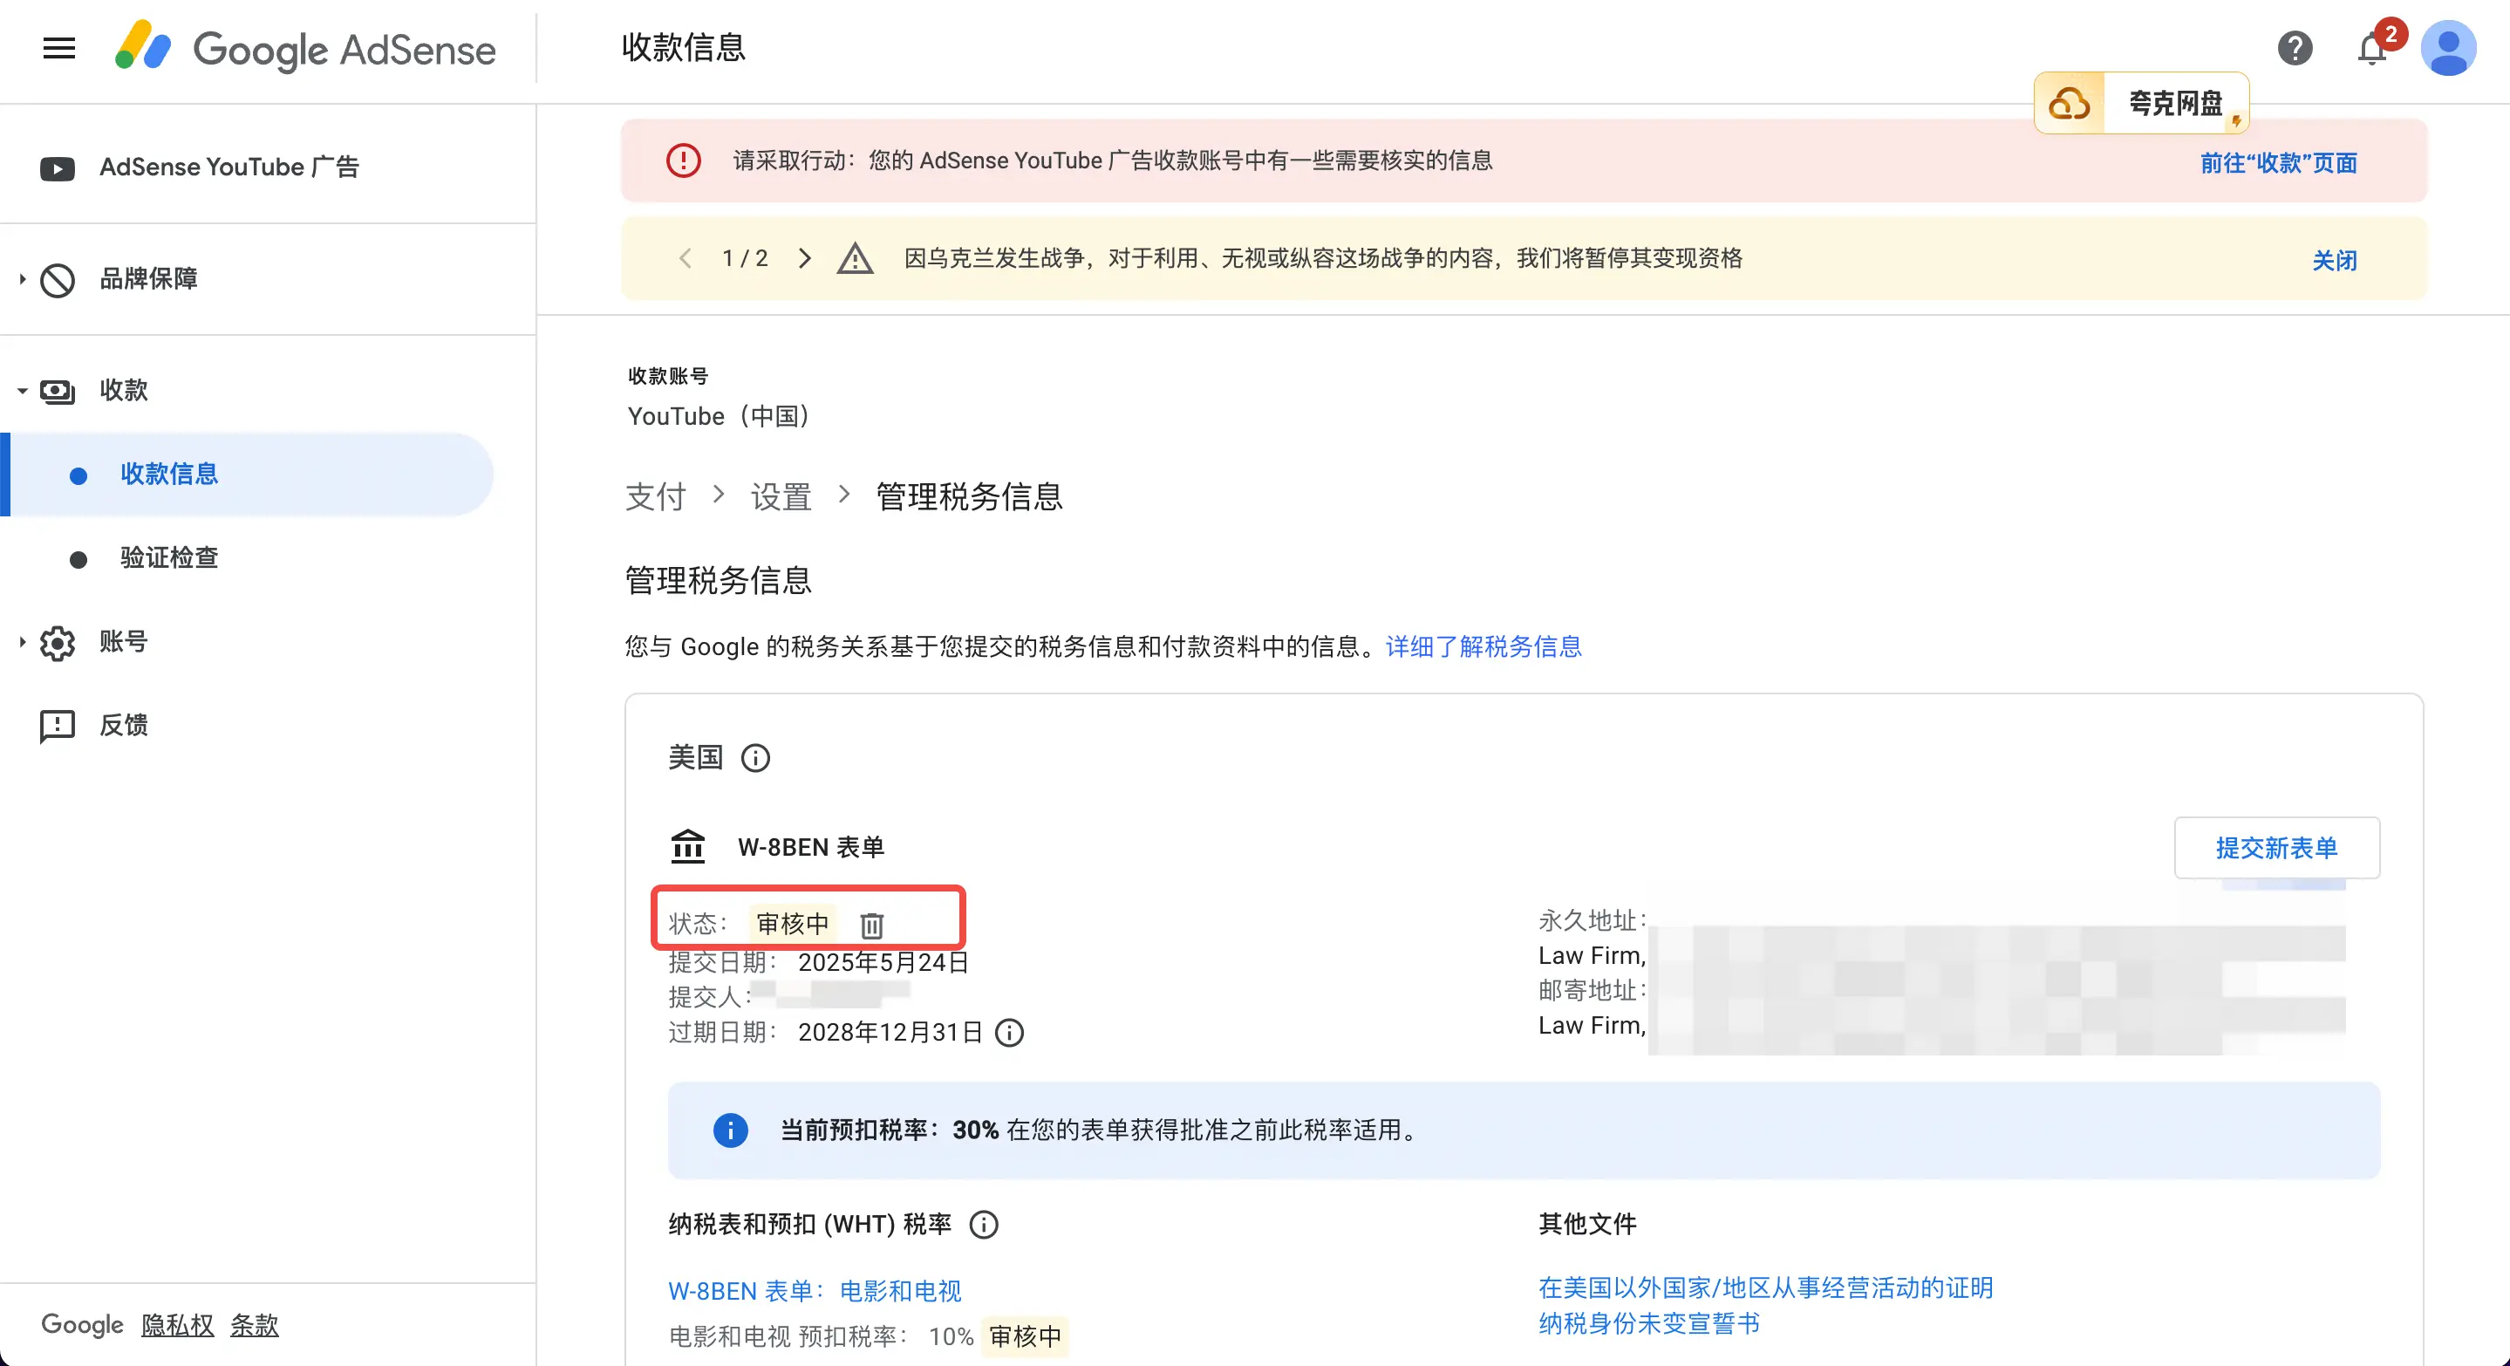Click the info icon beside 美国
Viewport: 2510px width, 1366px height.
(x=755, y=758)
